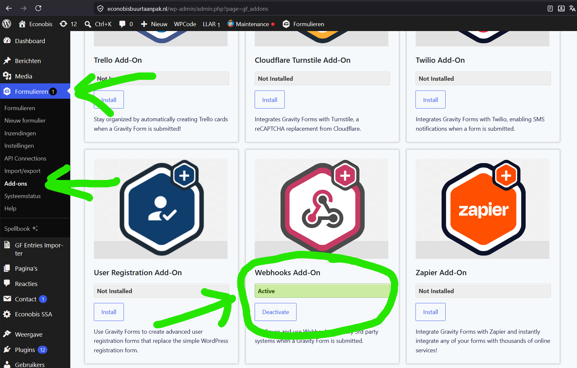
Task: Install the Trello Add-On
Action: pos(109,100)
